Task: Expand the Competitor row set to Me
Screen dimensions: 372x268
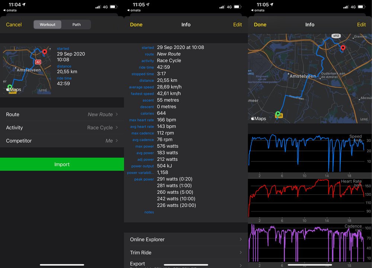Action: (62, 141)
